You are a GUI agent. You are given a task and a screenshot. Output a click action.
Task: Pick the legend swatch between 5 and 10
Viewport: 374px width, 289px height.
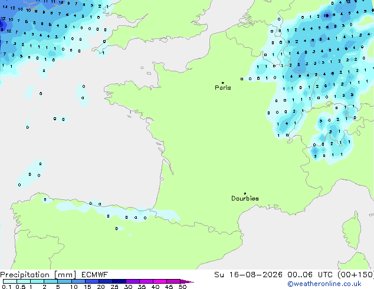64,281
